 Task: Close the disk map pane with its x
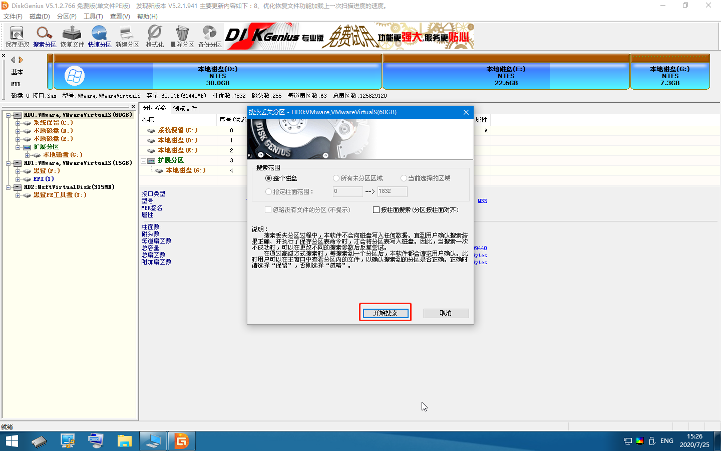4,56
